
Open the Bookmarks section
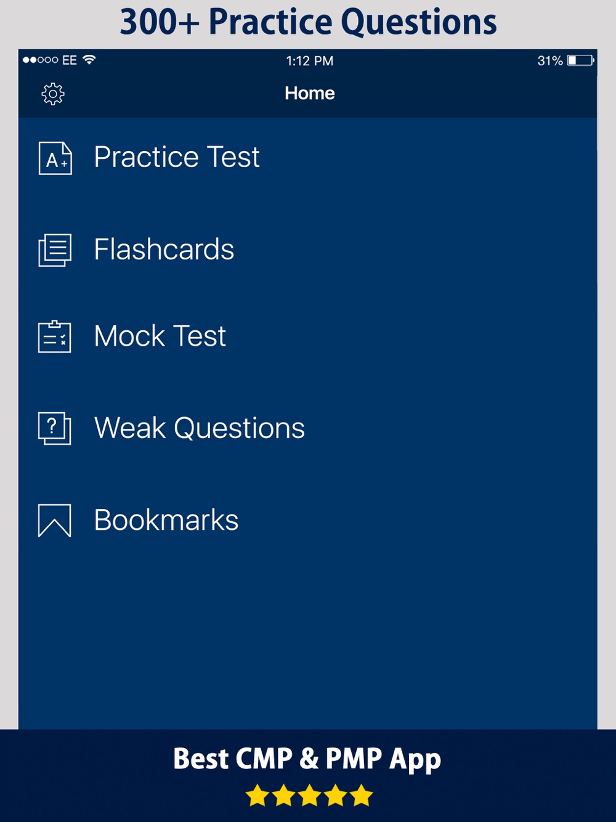308,521
